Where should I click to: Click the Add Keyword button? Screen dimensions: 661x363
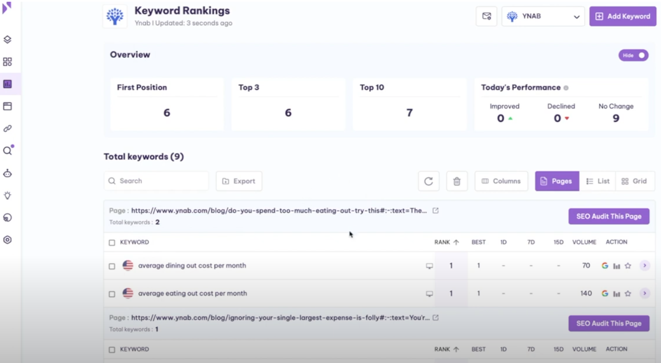click(623, 16)
